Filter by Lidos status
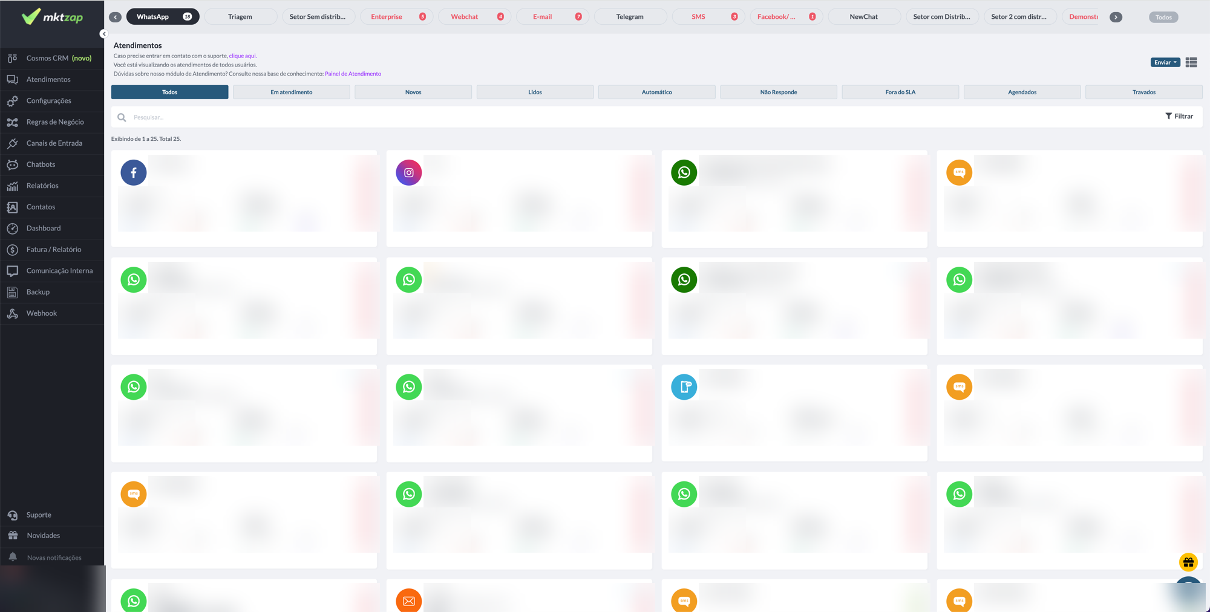The height and width of the screenshot is (612, 1210). (535, 92)
